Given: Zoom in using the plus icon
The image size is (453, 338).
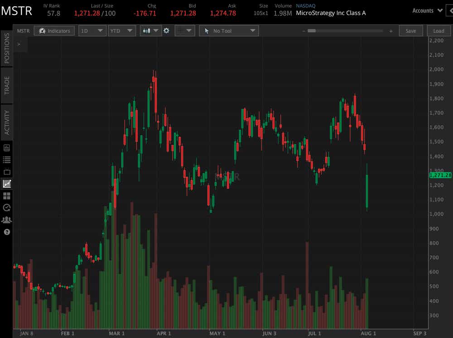Looking at the screenshot, I should point(390,31).
